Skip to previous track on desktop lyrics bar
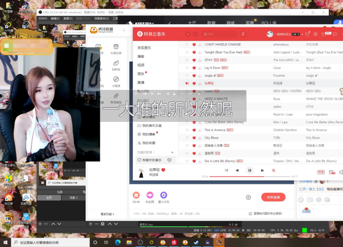Viewport: 343px width, 247px height. 145,94
